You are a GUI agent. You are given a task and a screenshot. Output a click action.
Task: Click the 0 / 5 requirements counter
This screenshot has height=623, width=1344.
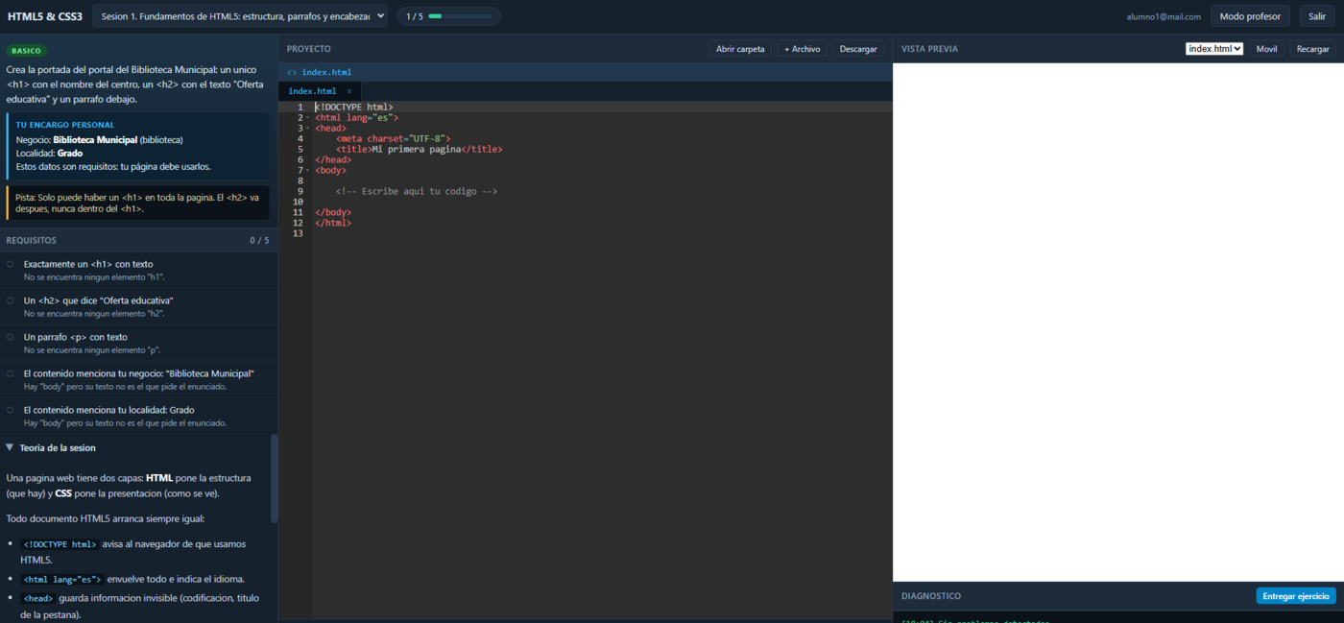point(259,240)
